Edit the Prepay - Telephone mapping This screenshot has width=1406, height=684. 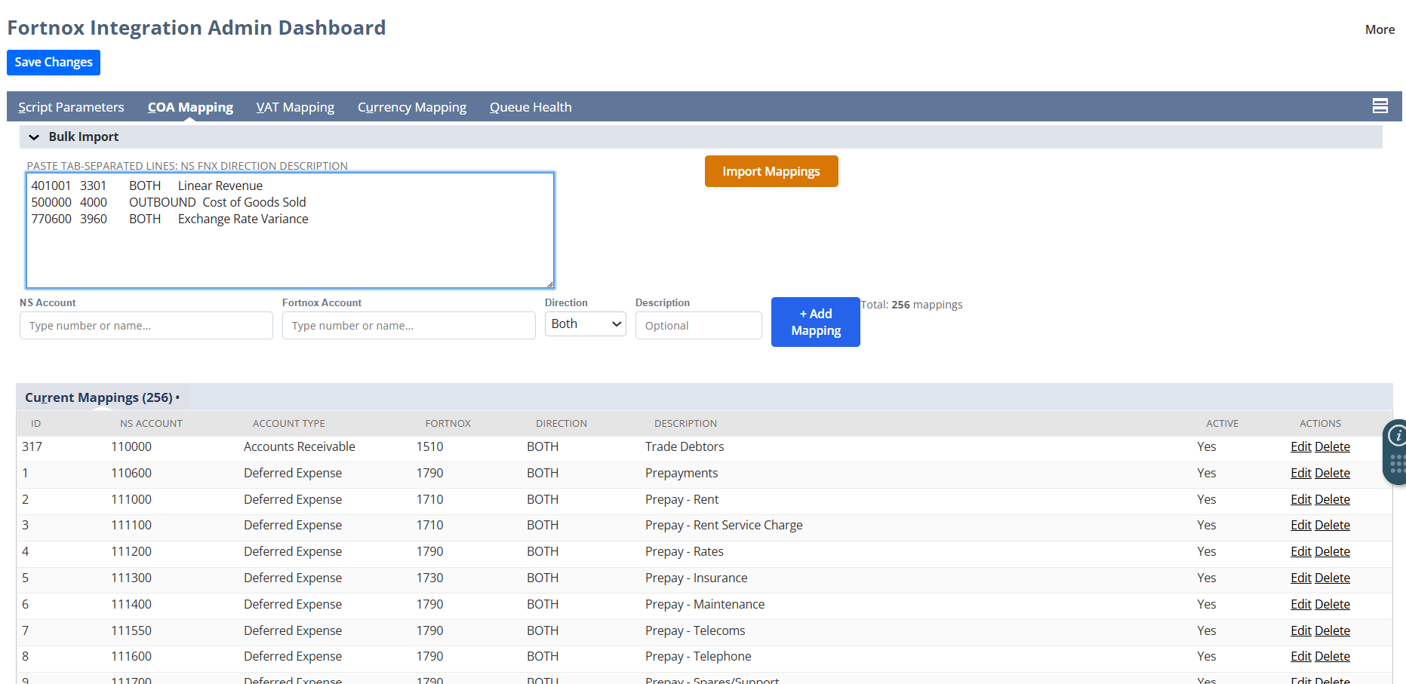pos(1301,656)
